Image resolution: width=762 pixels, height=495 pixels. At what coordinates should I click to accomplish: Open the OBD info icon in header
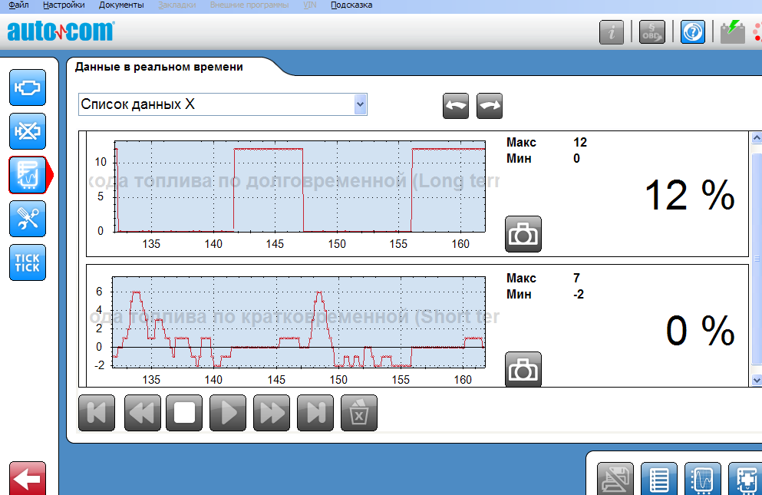[x=652, y=32]
